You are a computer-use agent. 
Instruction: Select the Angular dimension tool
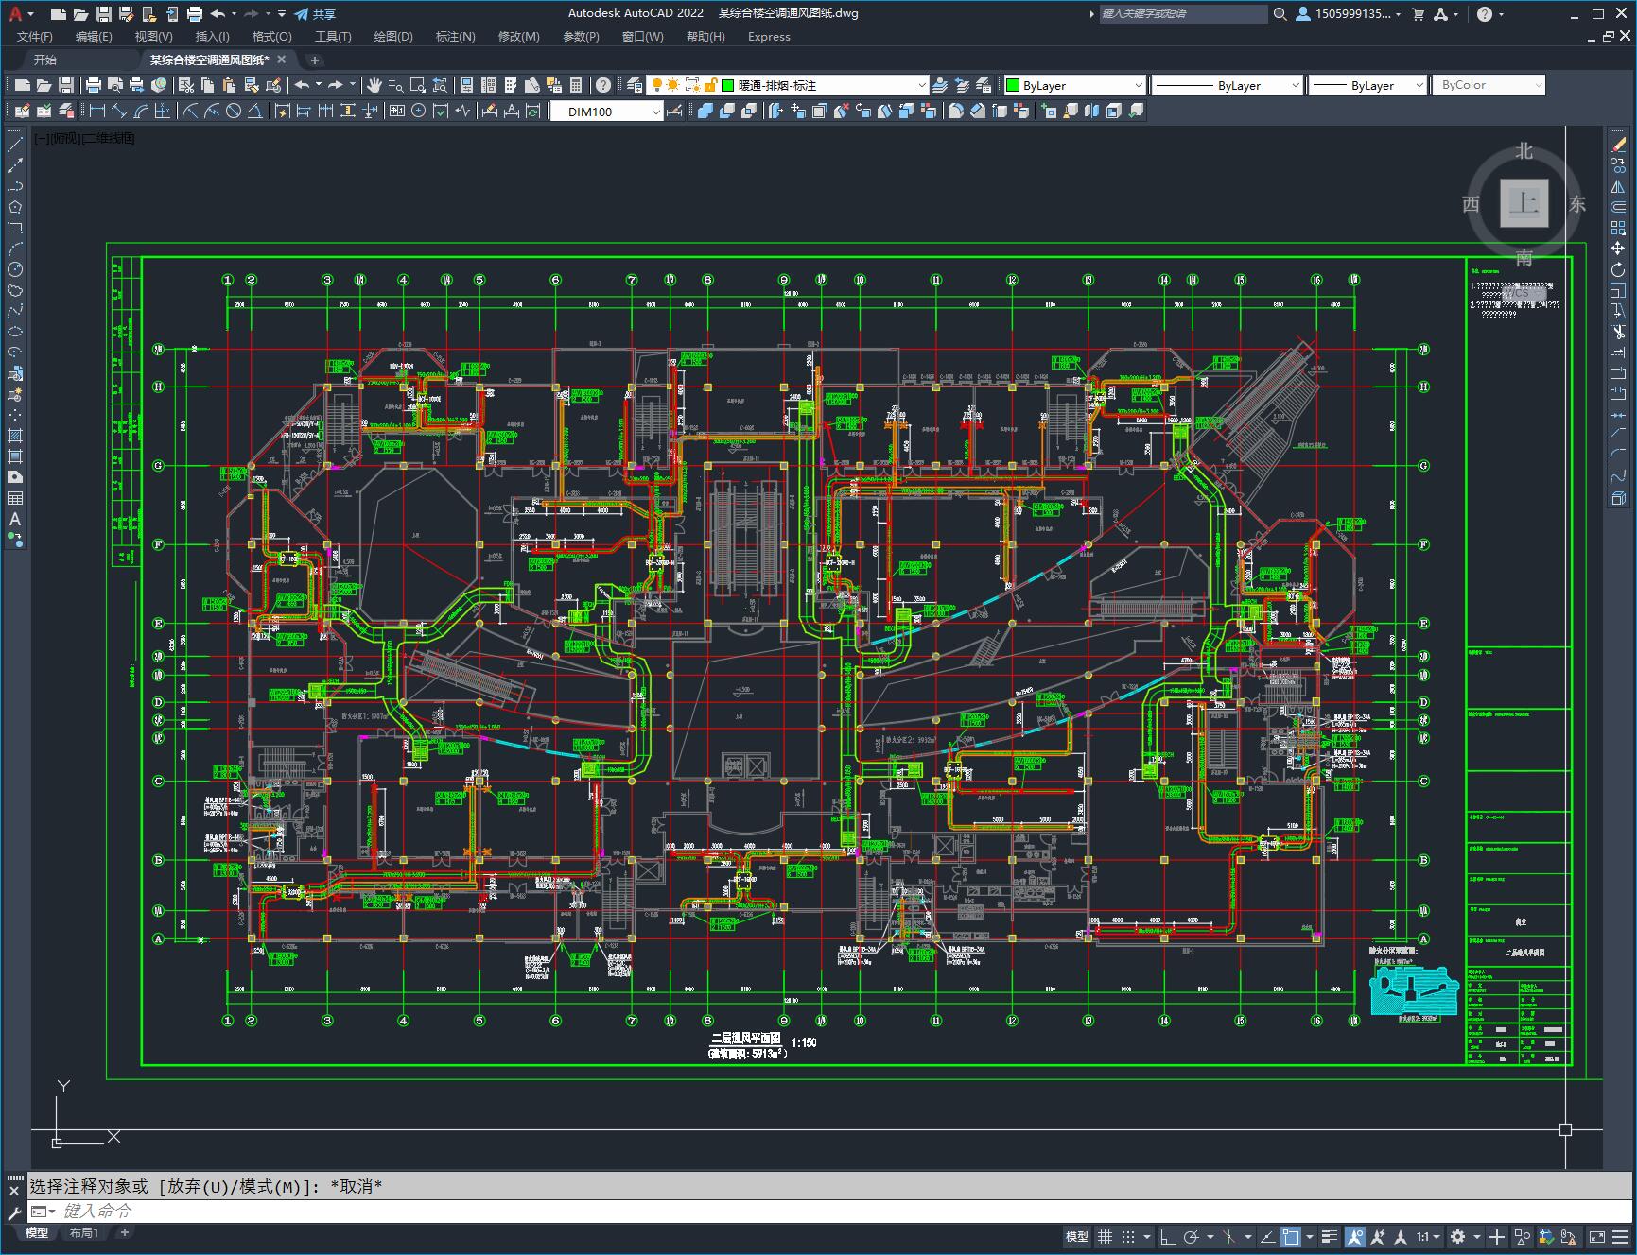tap(254, 111)
